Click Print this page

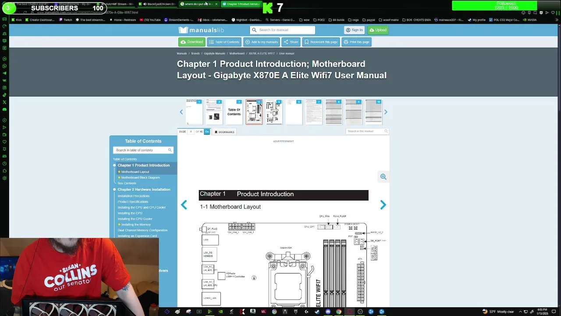click(356, 42)
